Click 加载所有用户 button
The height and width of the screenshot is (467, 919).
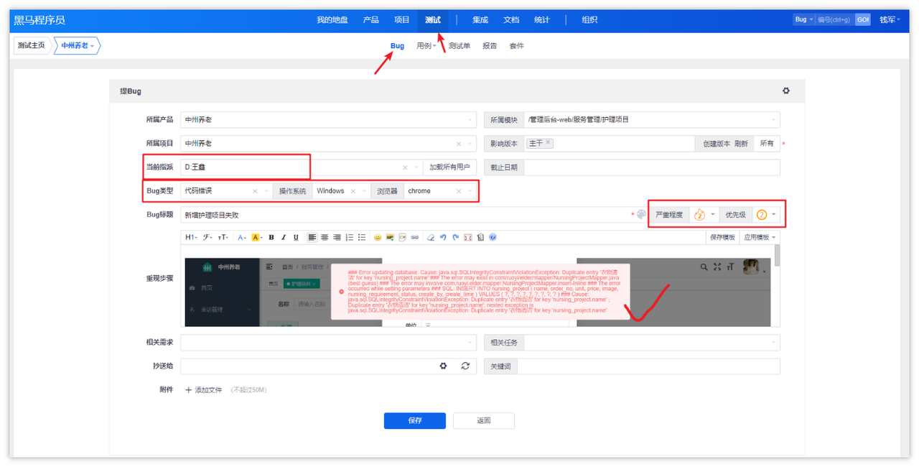tap(449, 167)
